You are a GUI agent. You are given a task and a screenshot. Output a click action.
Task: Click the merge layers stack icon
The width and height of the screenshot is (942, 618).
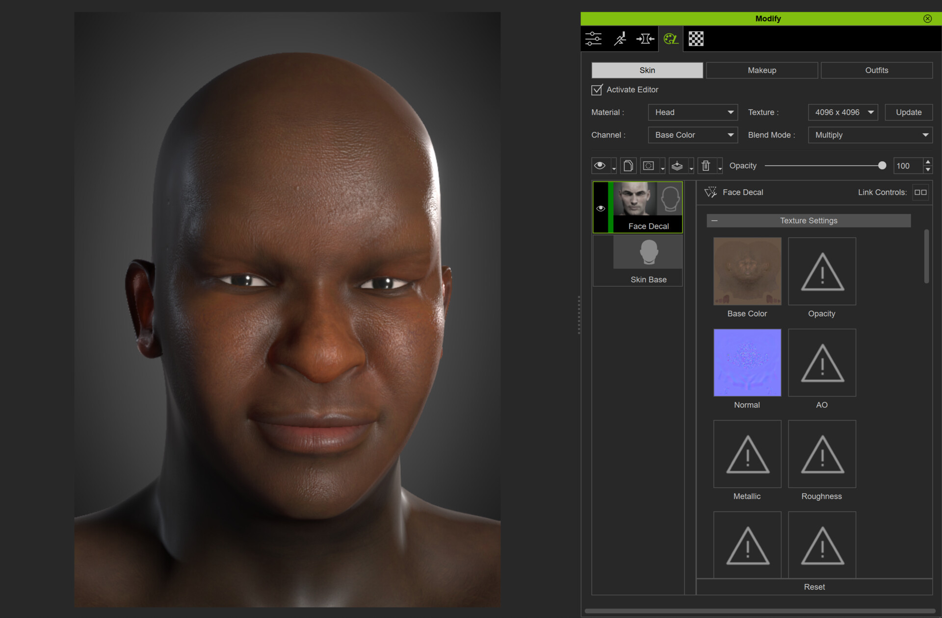pos(677,166)
